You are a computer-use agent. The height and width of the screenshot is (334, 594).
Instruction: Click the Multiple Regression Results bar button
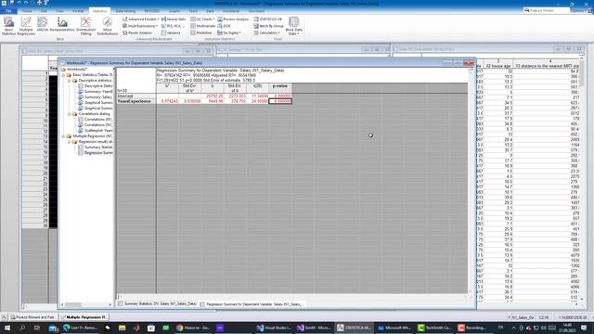[x=84, y=317]
